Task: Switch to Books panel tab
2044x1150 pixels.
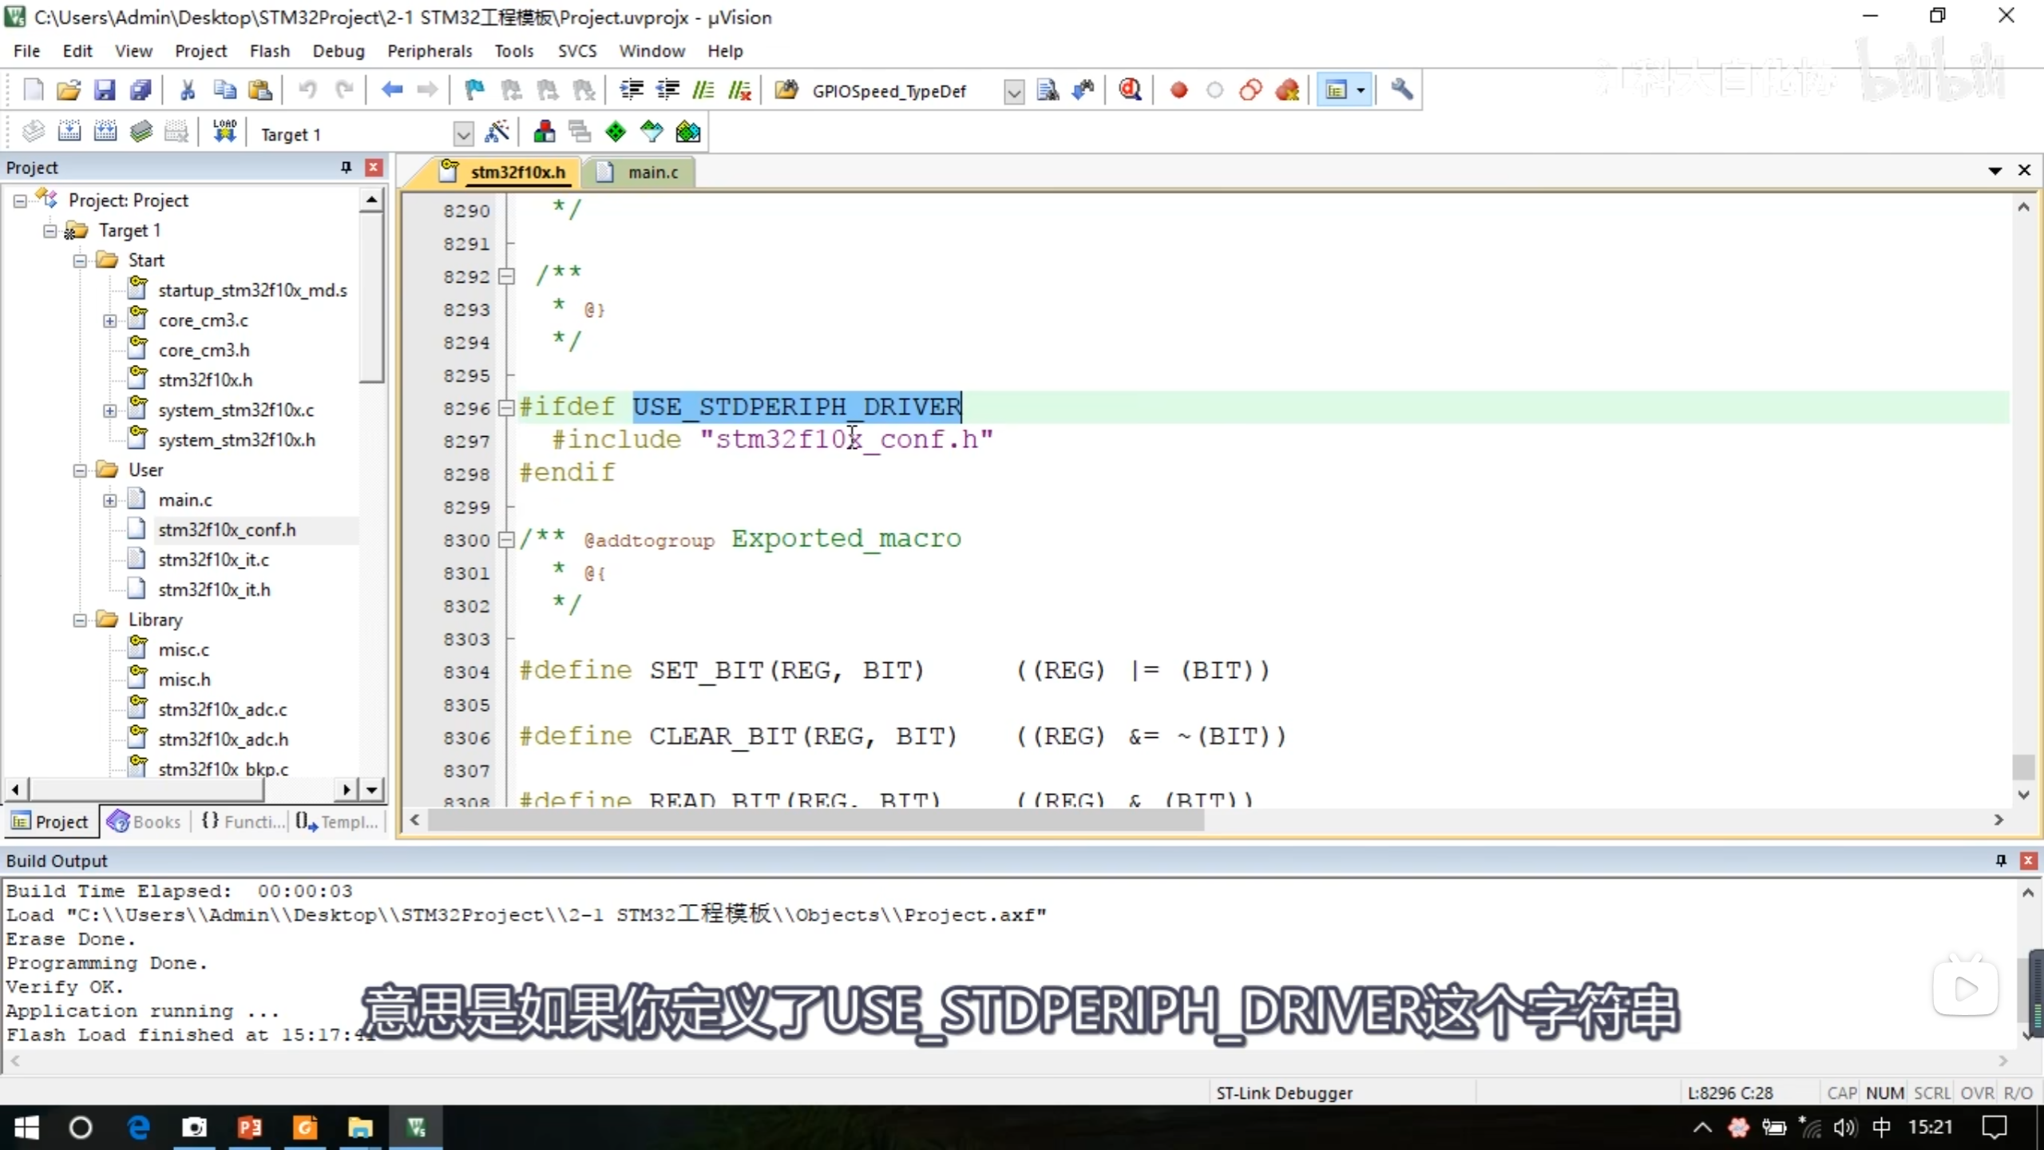Action: pos(145,822)
